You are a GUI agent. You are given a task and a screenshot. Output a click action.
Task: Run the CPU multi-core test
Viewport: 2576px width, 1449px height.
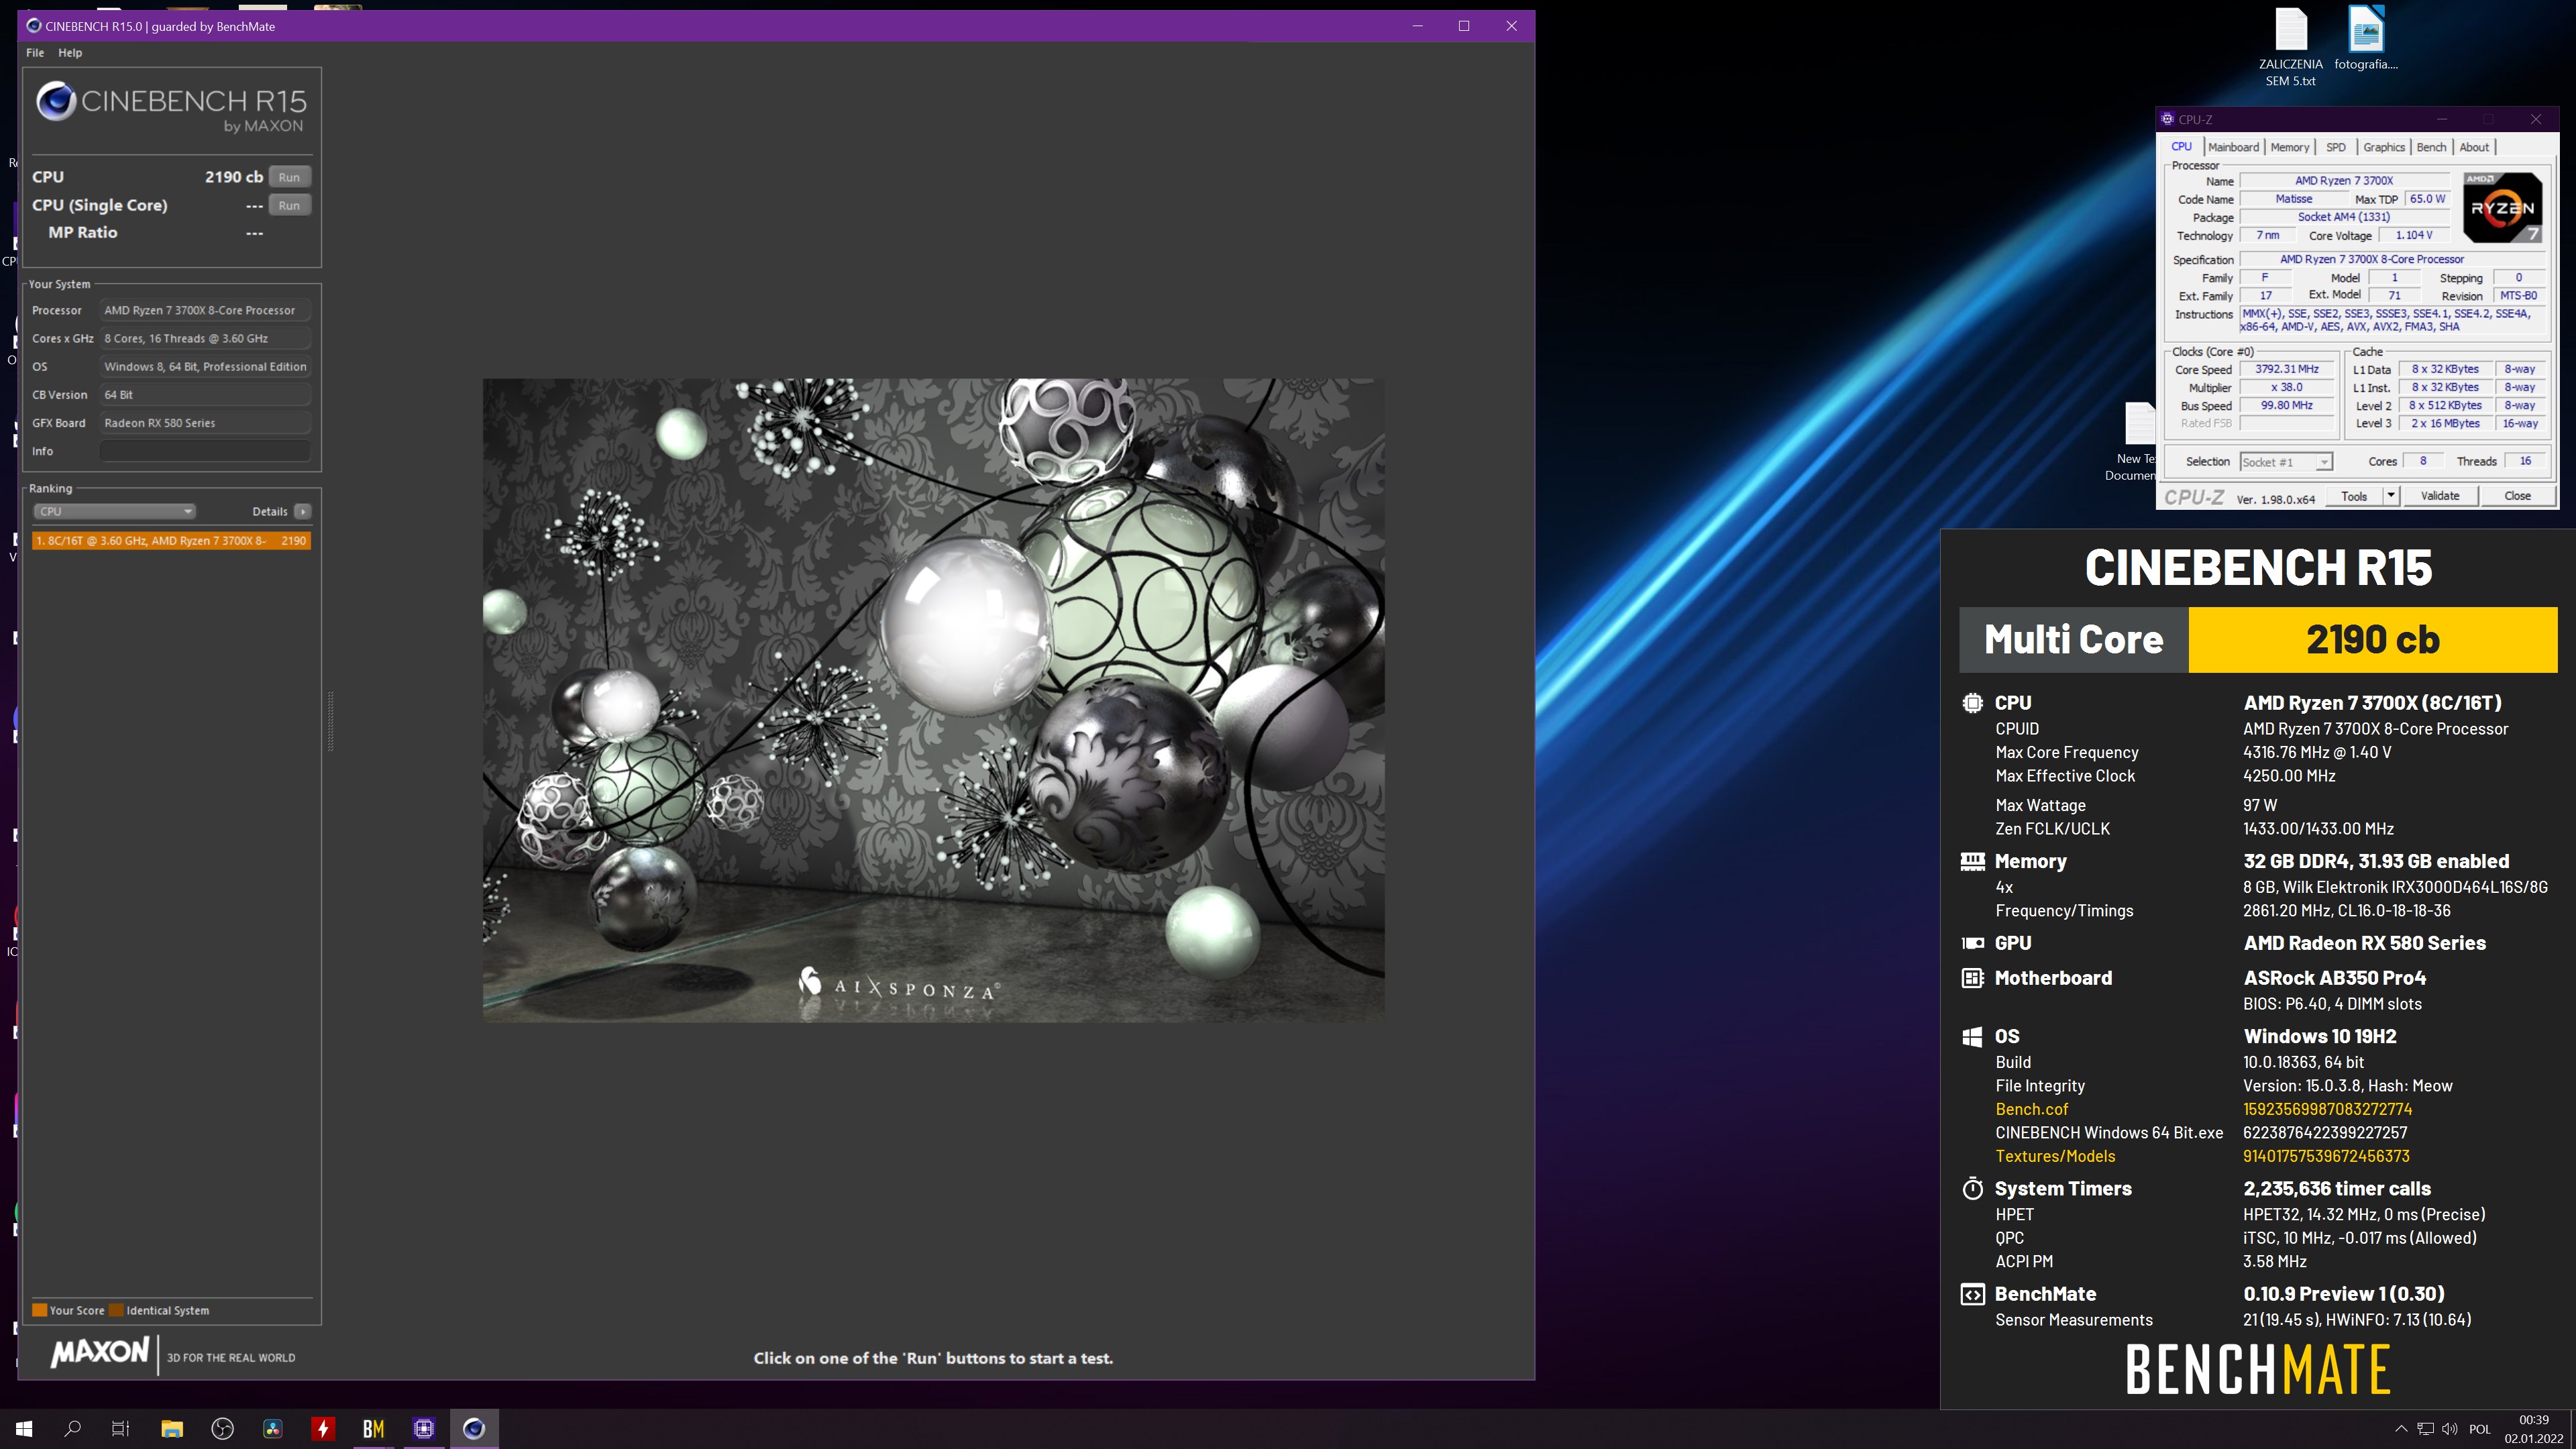pyautogui.click(x=289, y=177)
